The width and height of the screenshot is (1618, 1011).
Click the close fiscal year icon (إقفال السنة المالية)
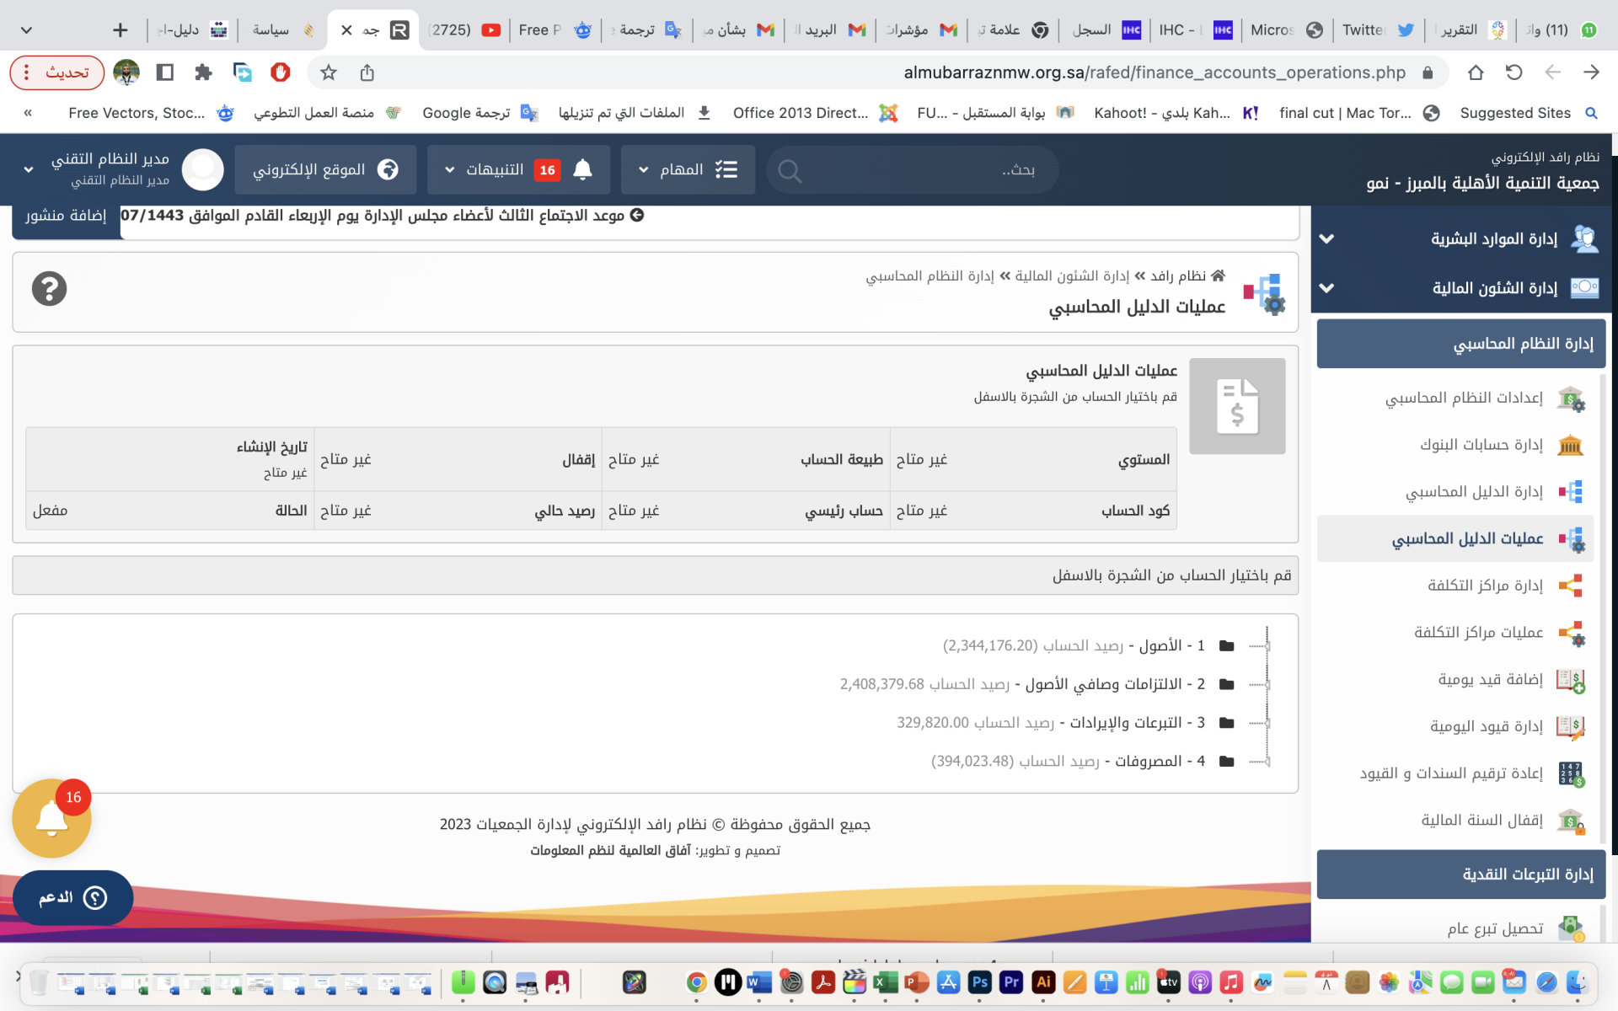(x=1570, y=821)
